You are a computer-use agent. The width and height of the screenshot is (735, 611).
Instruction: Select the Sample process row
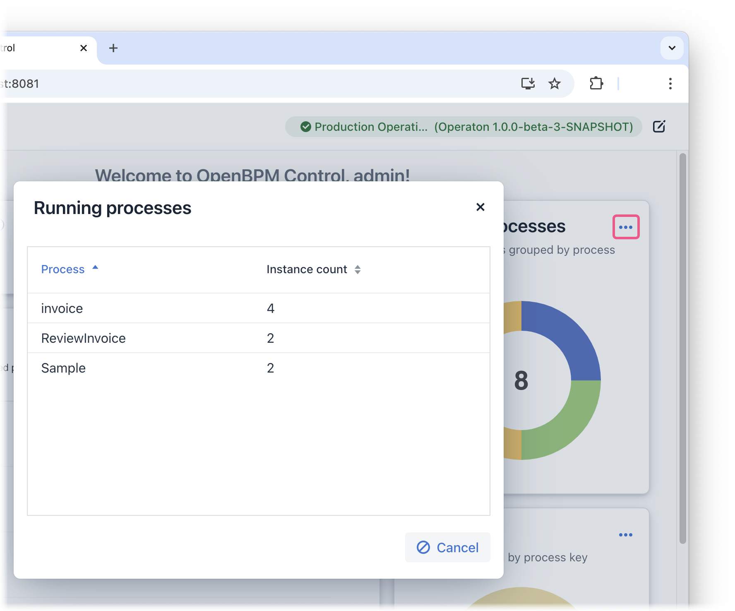pyautogui.click(x=259, y=368)
